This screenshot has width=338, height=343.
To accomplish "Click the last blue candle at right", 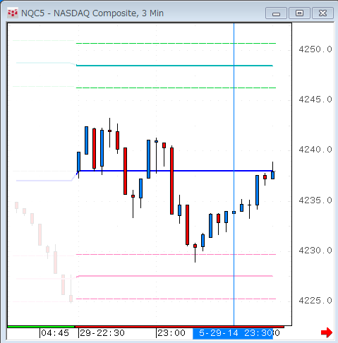I will tap(272, 175).
